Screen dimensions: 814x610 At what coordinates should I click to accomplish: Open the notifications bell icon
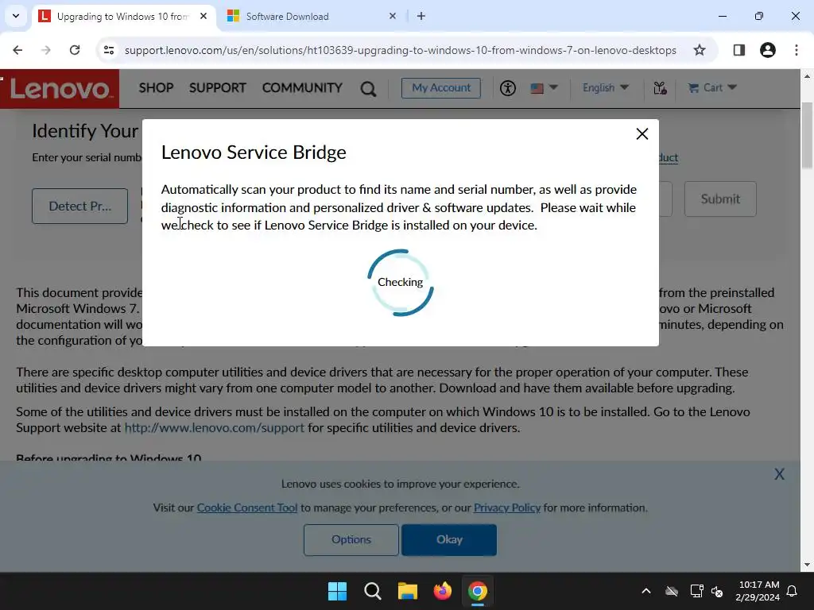[x=792, y=591]
